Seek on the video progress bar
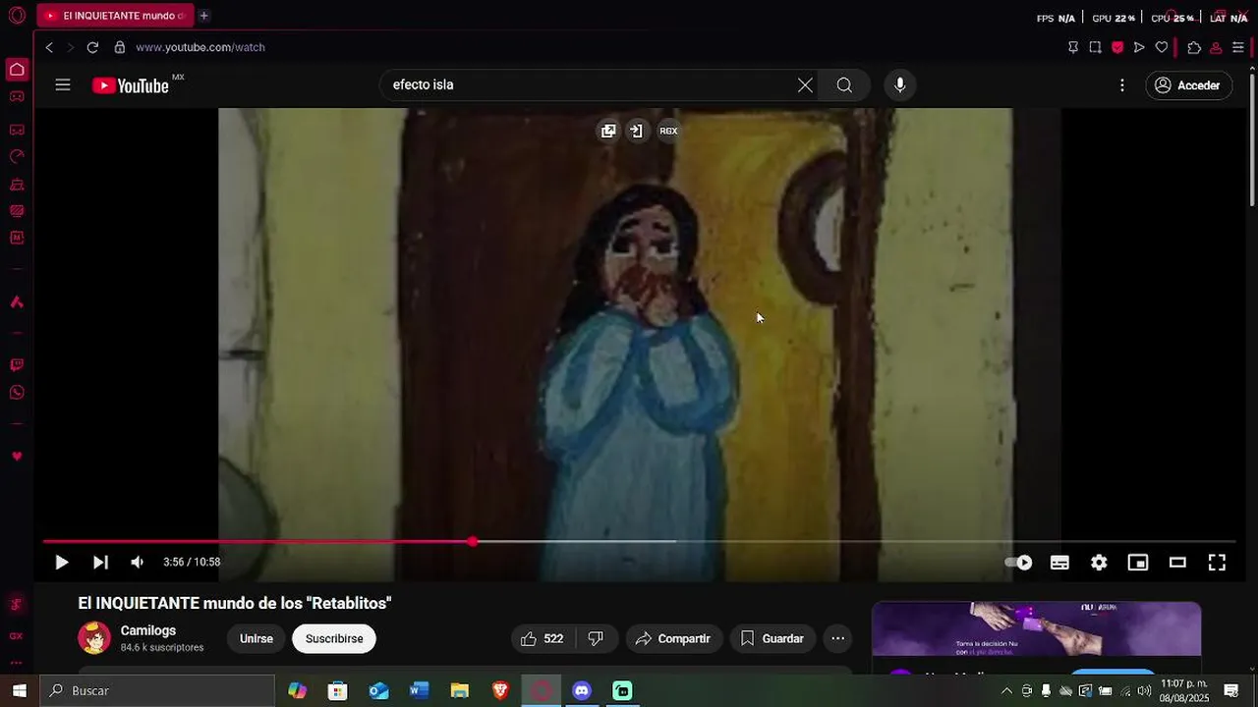1258x707 pixels. 639,541
